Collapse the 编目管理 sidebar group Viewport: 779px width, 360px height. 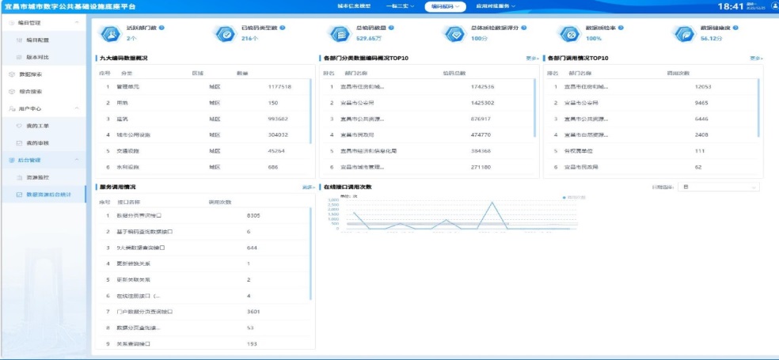[77, 23]
